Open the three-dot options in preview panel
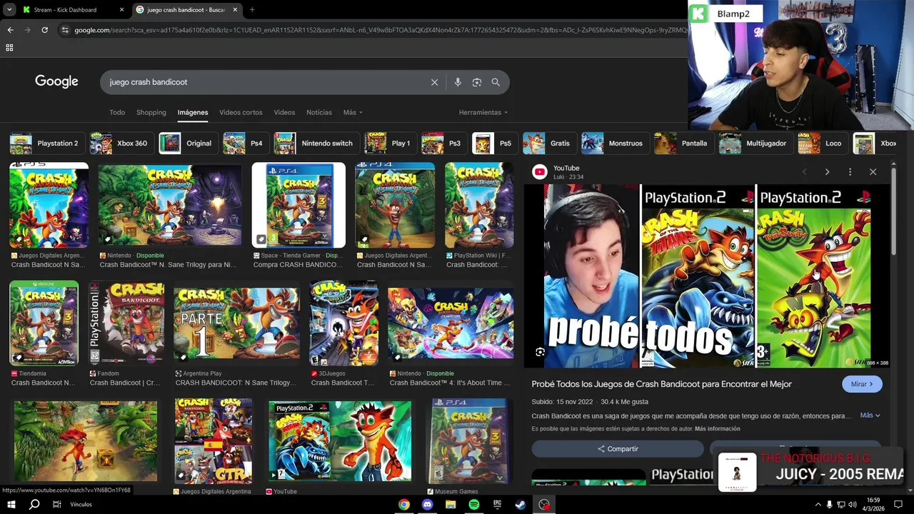This screenshot has height=514, width=914. pyautogui.click(x=850, y=172)
